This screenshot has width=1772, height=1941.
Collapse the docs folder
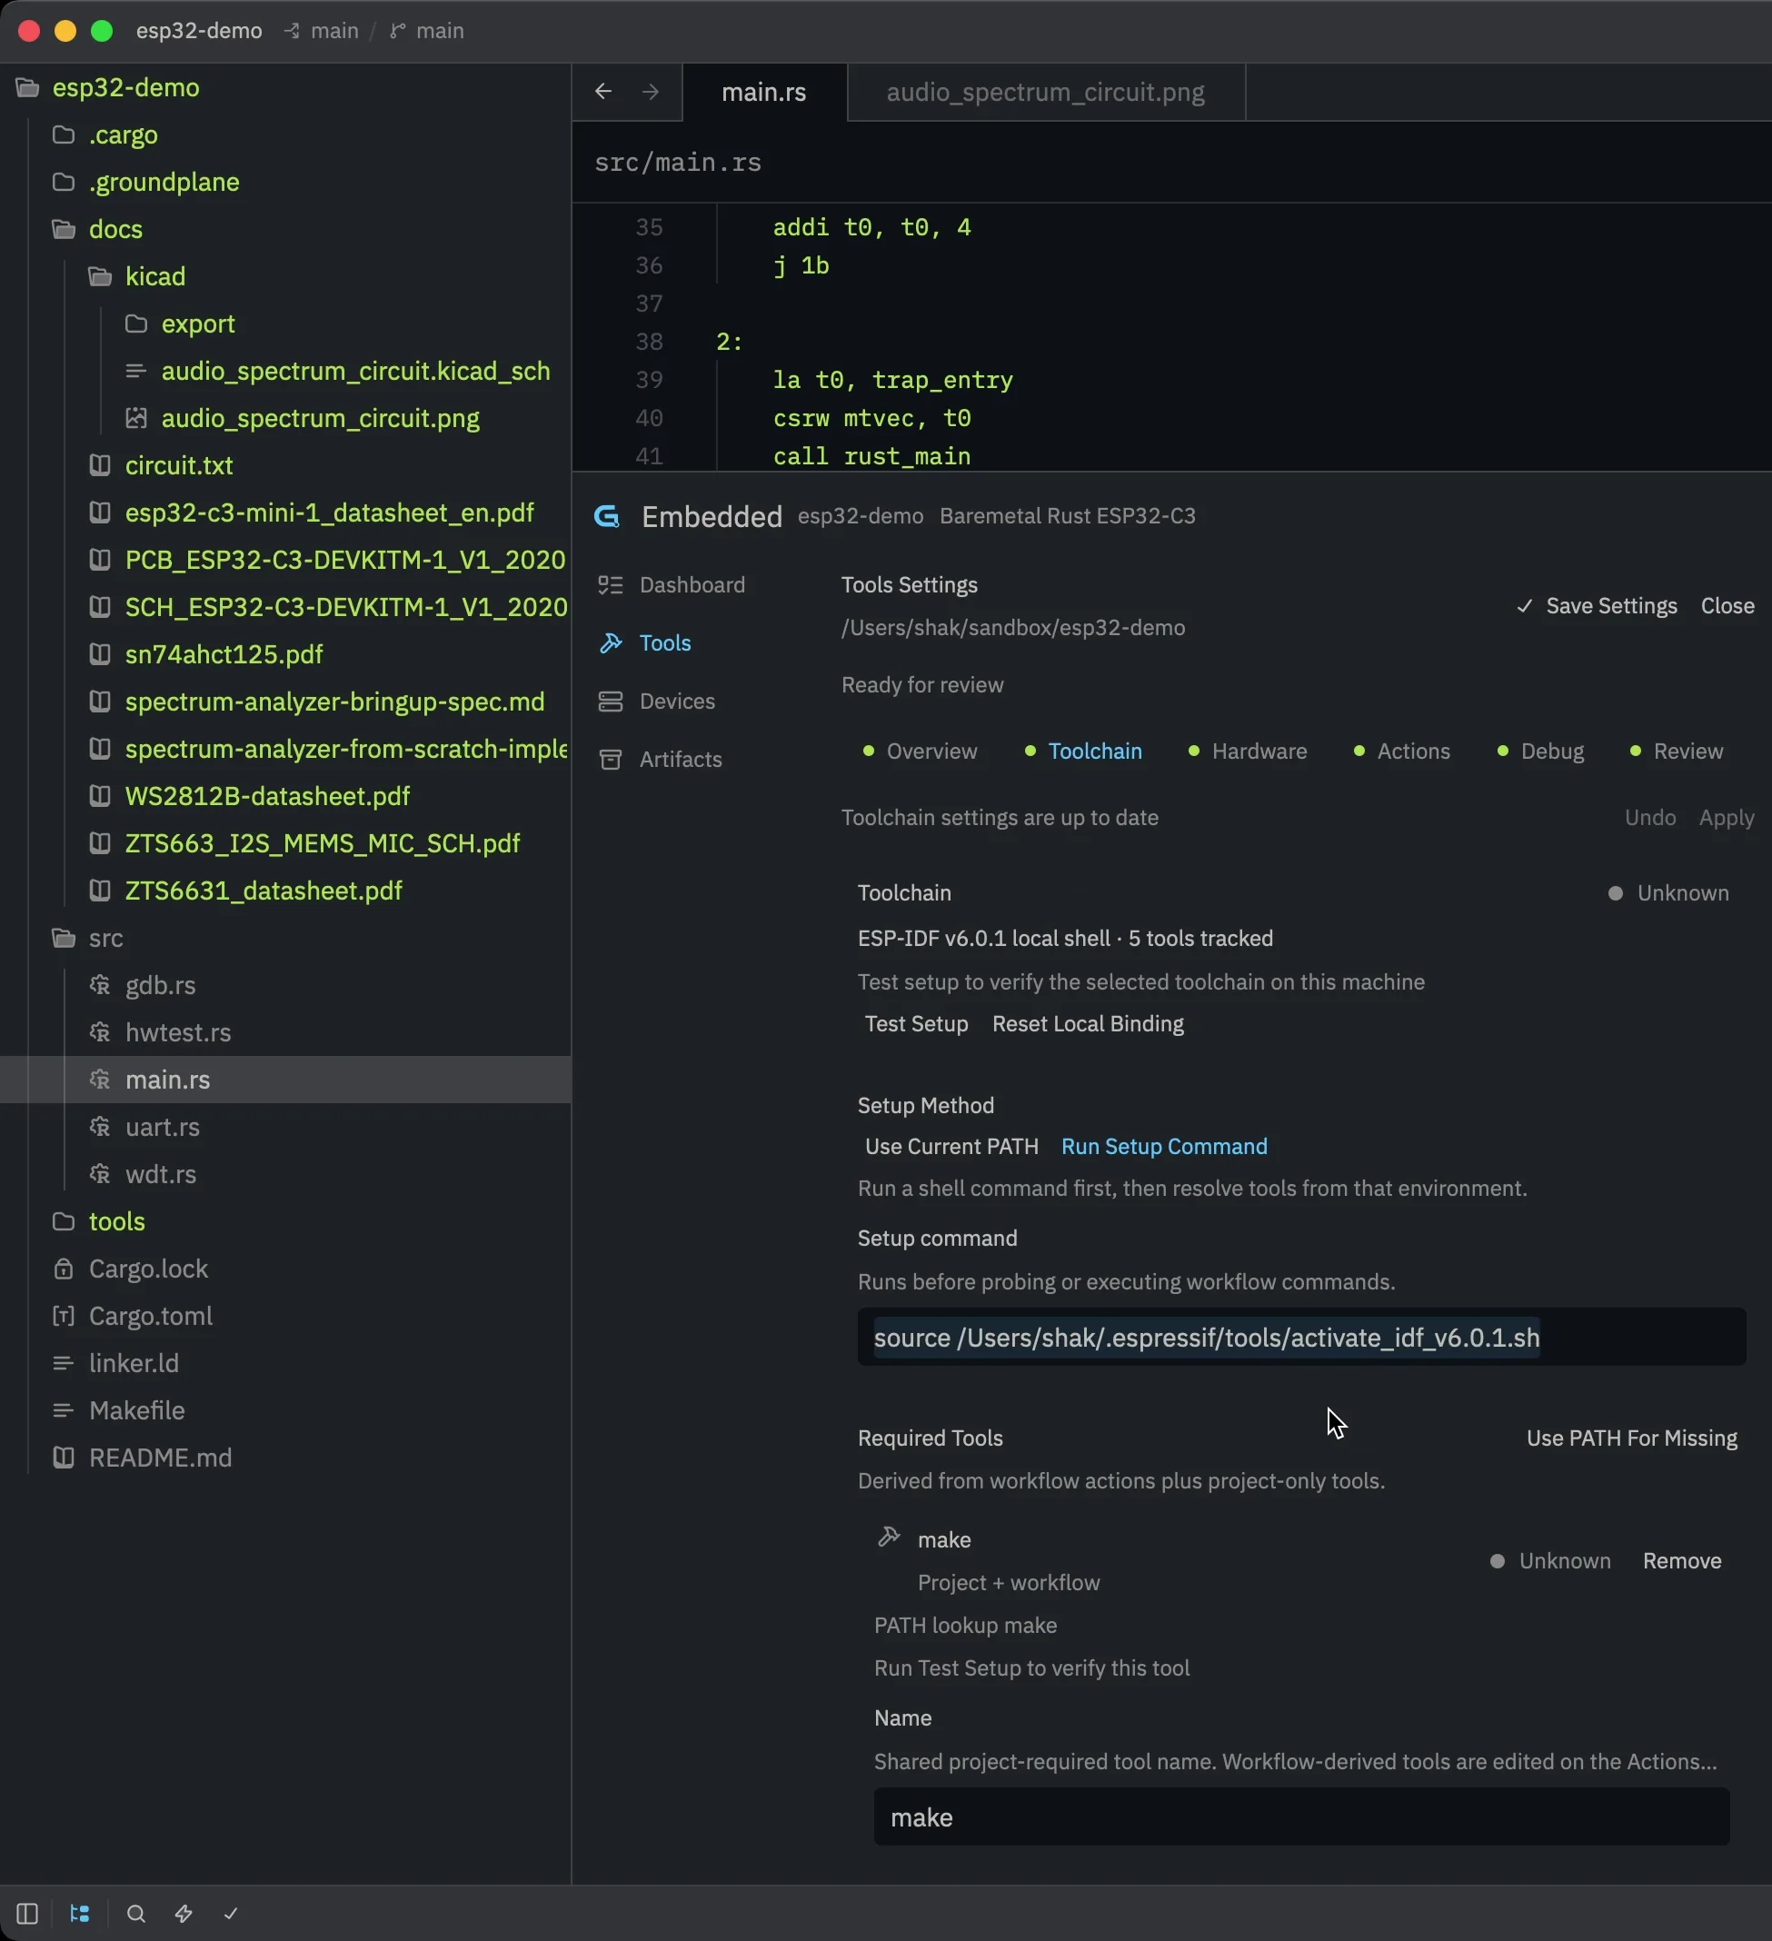pyautogui.click(x=115, y=229)
